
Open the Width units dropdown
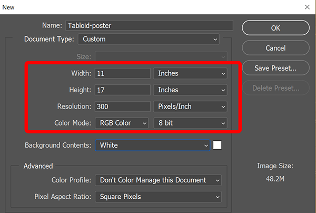(x=190, y=73)
